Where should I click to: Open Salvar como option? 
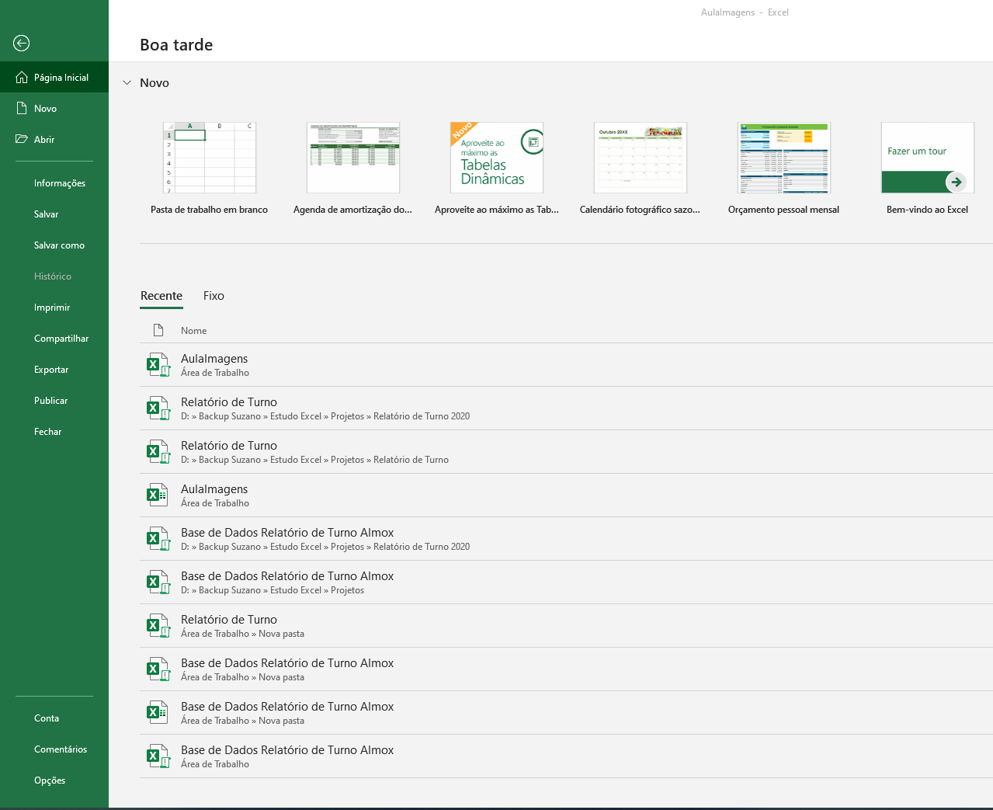tap(54, 245)
